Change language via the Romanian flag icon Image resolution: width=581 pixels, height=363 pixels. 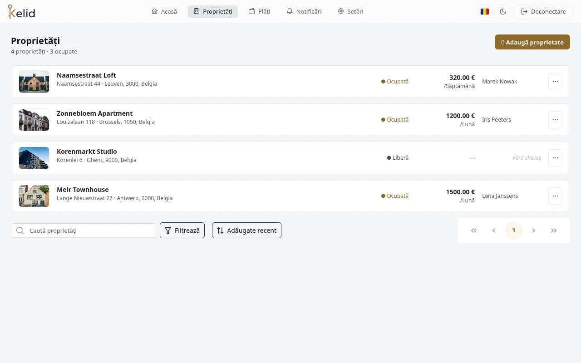[485, 12]
